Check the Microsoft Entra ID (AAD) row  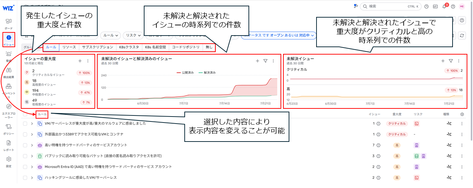click(x=25, y=167)
